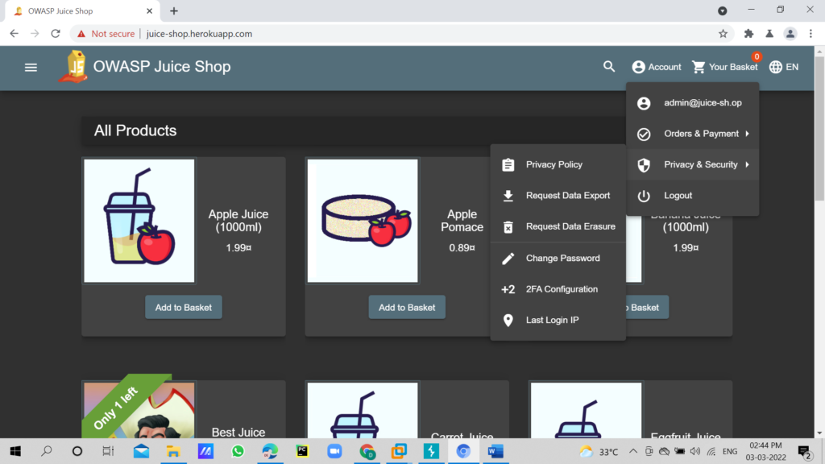Add Apple Pomace to basket

407,307
